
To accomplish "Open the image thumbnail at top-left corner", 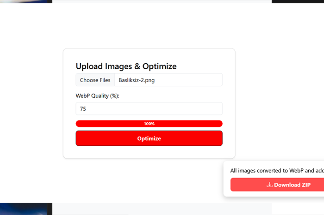I will point(26,1).
